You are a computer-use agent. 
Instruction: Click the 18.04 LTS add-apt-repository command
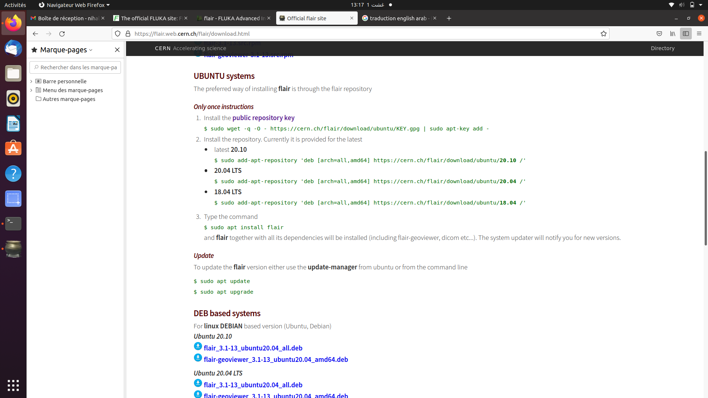[370, 203]
